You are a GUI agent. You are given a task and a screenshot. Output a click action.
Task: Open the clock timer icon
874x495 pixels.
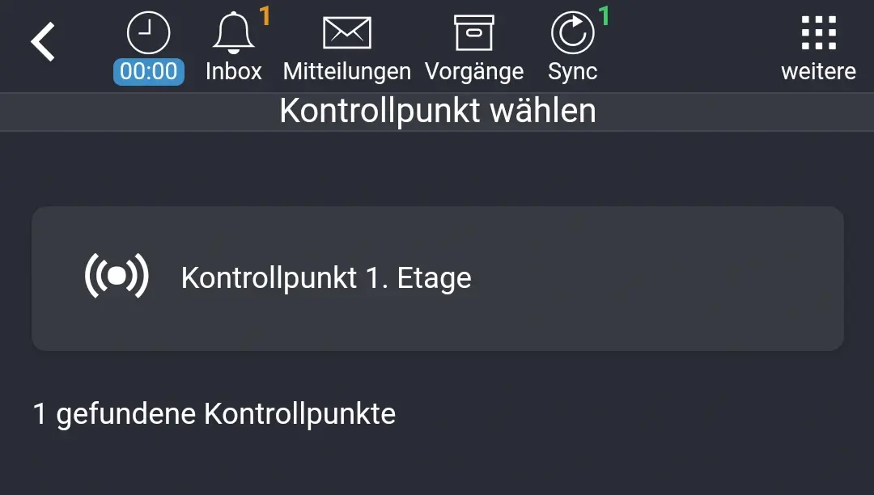pyautogui.click(x=148, y=32)
